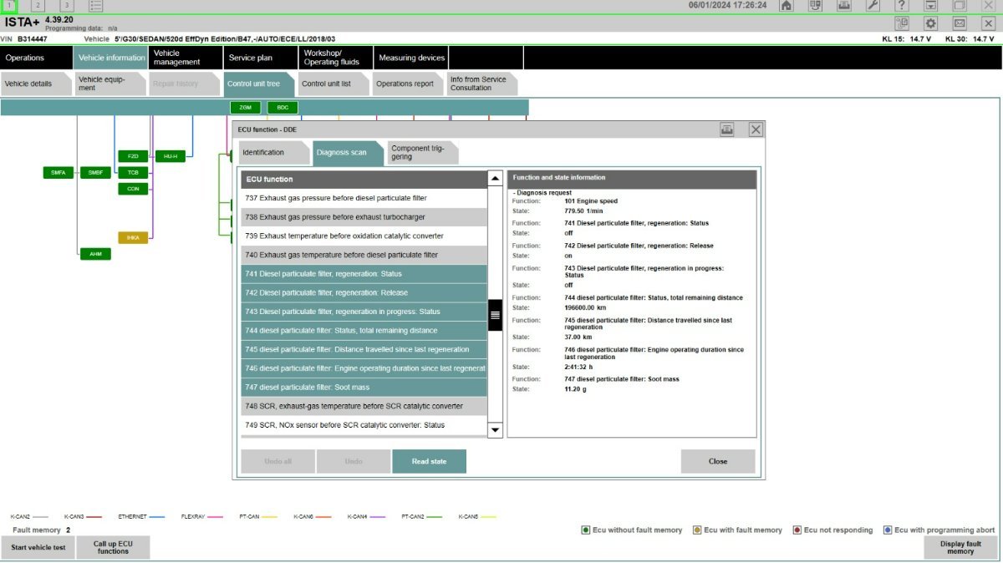Select the IHKA control unit node
Image resolution: width=1003 pixels, height=563 pixels.
coord(133,238)
